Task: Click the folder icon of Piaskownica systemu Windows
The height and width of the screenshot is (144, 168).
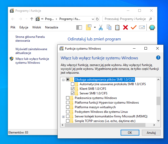Action: [x=71, y=98]
